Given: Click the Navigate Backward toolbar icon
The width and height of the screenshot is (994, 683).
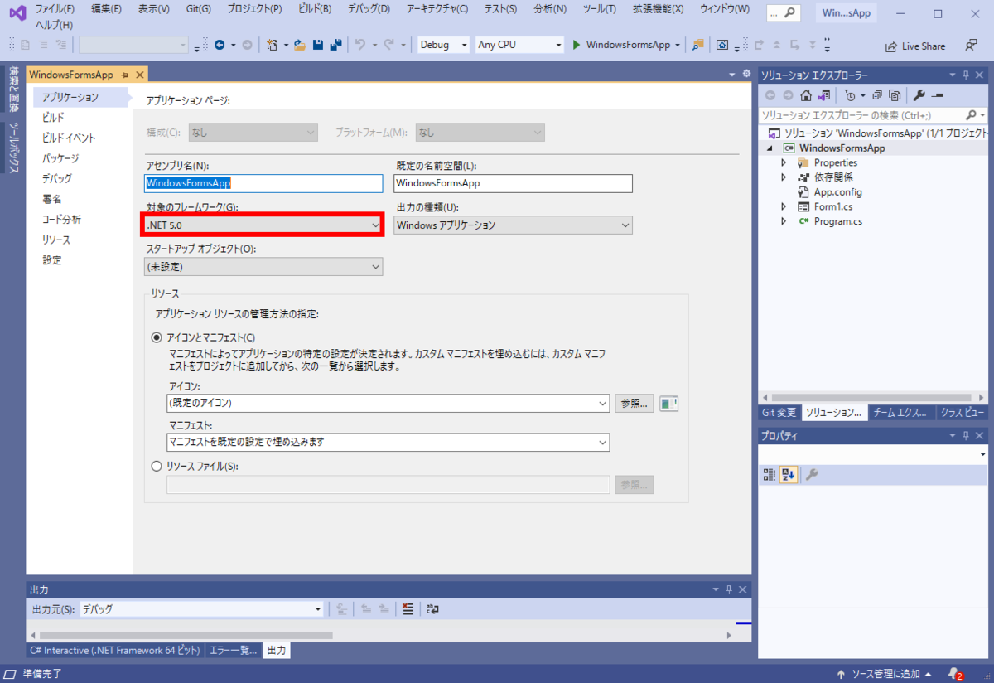Looking at the screenshot, I should point(220,45).
